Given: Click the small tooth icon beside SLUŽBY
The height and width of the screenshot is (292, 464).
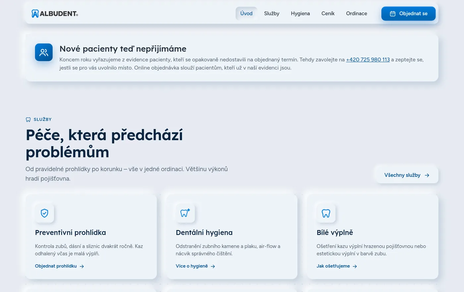Looking at the screenshot, I should click(x=28, y=120).
